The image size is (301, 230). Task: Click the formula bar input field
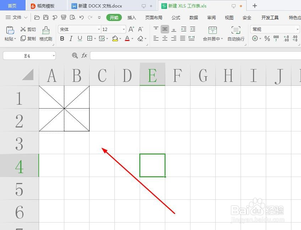[x=195, y=56]
